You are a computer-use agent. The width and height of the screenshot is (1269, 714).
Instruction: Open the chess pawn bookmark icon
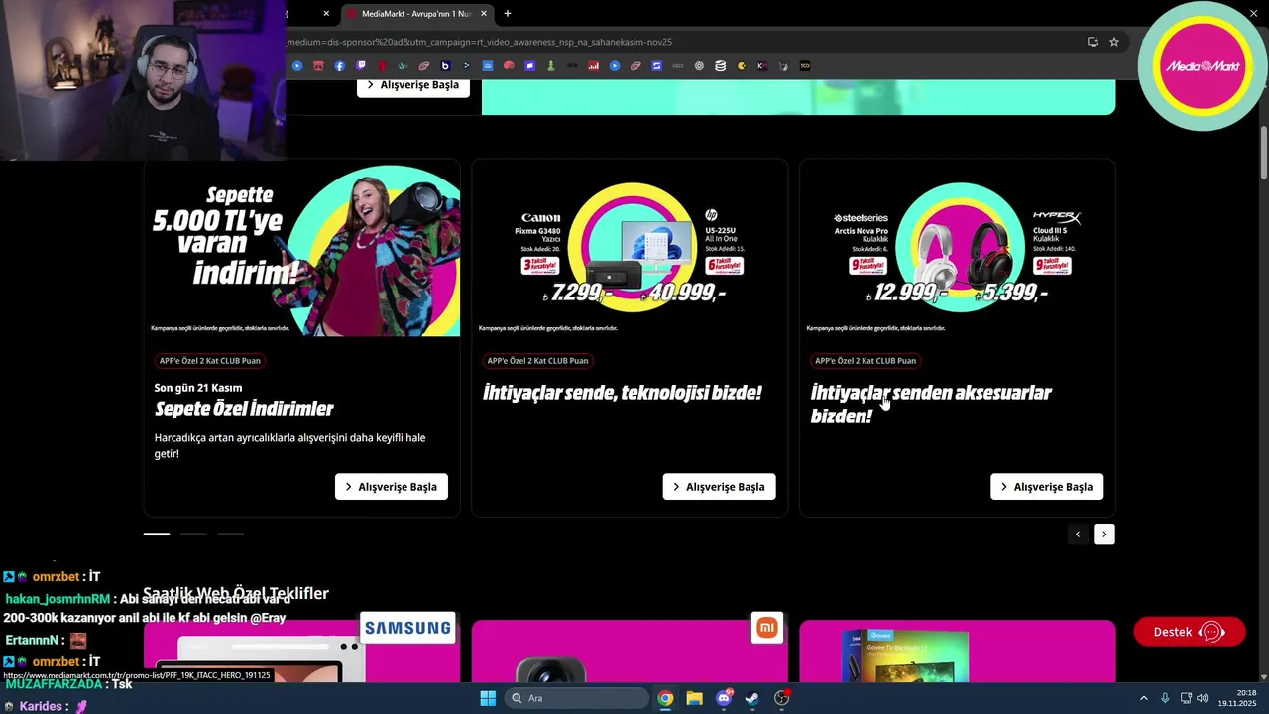tap(550, 66)
